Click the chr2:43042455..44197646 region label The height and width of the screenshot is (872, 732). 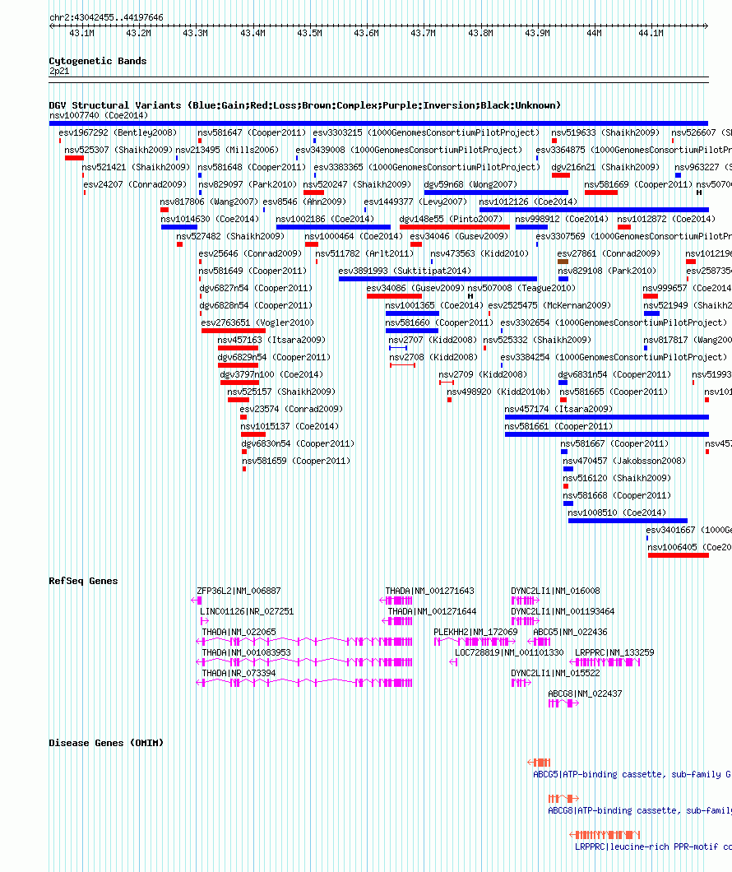click(106, 18)
